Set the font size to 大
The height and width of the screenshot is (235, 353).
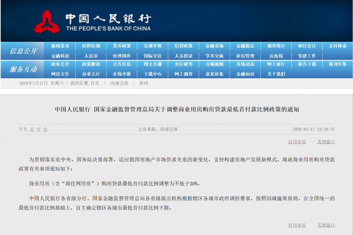(x=32, y=129)
